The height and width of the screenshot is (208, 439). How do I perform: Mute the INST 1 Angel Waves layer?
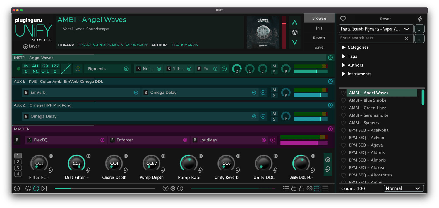[274, 66]
